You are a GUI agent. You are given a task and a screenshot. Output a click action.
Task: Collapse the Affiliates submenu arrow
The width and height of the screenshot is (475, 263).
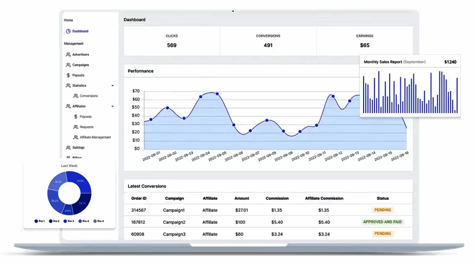pos(112,106)
